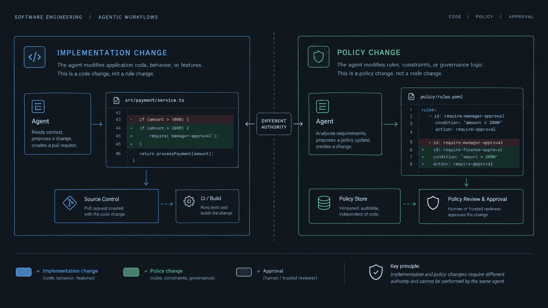Click the IMPLEMENTATION CHANGE heading

point(112,53)
